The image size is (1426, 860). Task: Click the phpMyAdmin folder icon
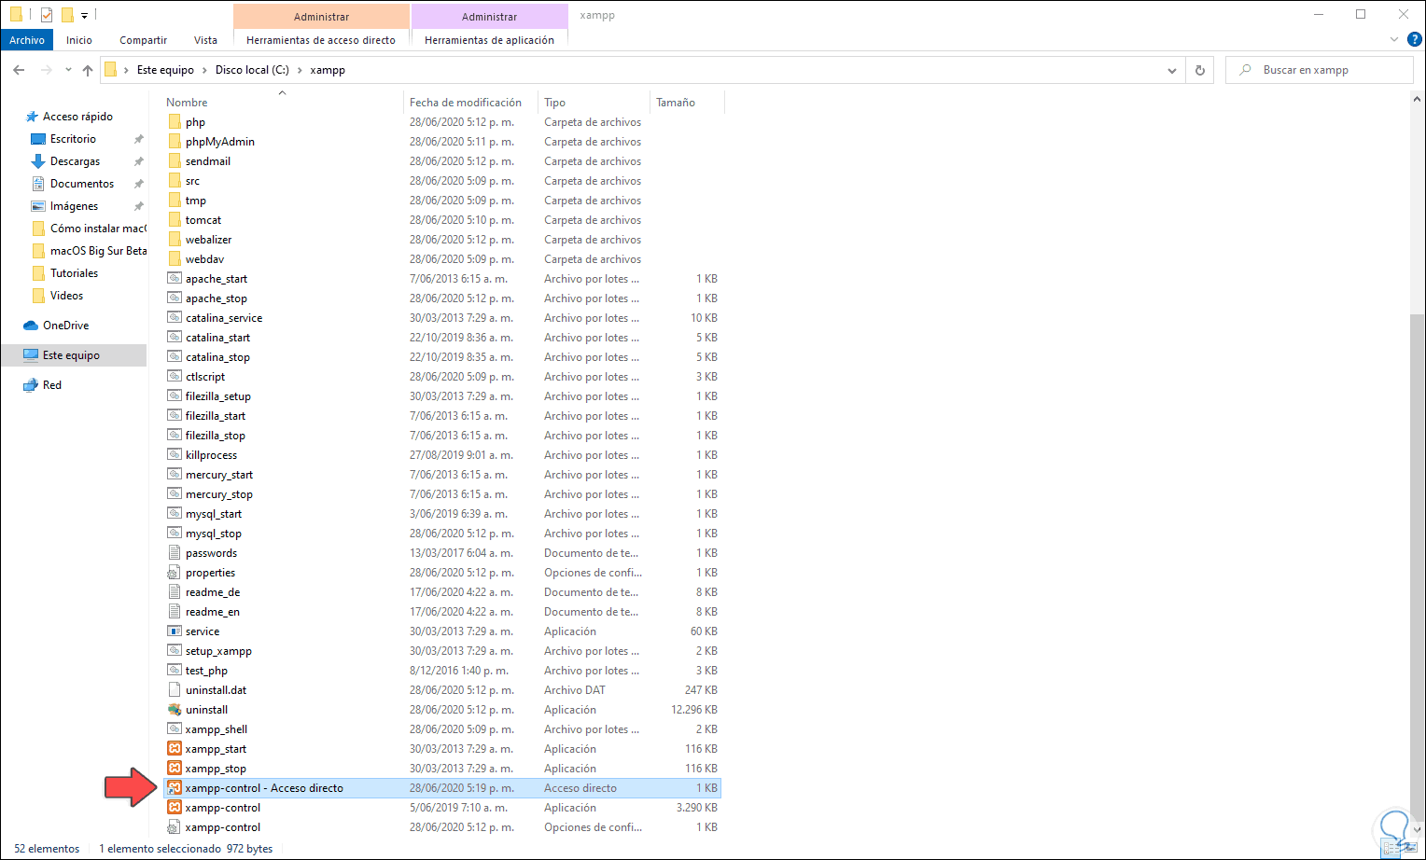click(175, 142)
